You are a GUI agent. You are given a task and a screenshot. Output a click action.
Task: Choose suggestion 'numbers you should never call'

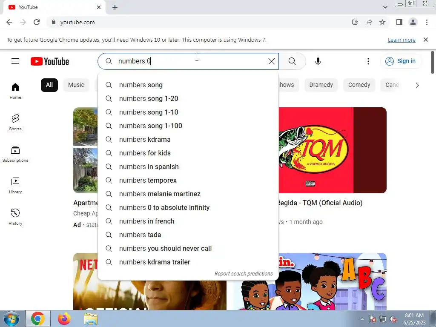[188, 248]
